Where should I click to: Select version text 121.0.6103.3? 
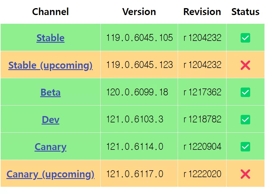(x=135, y=119)
